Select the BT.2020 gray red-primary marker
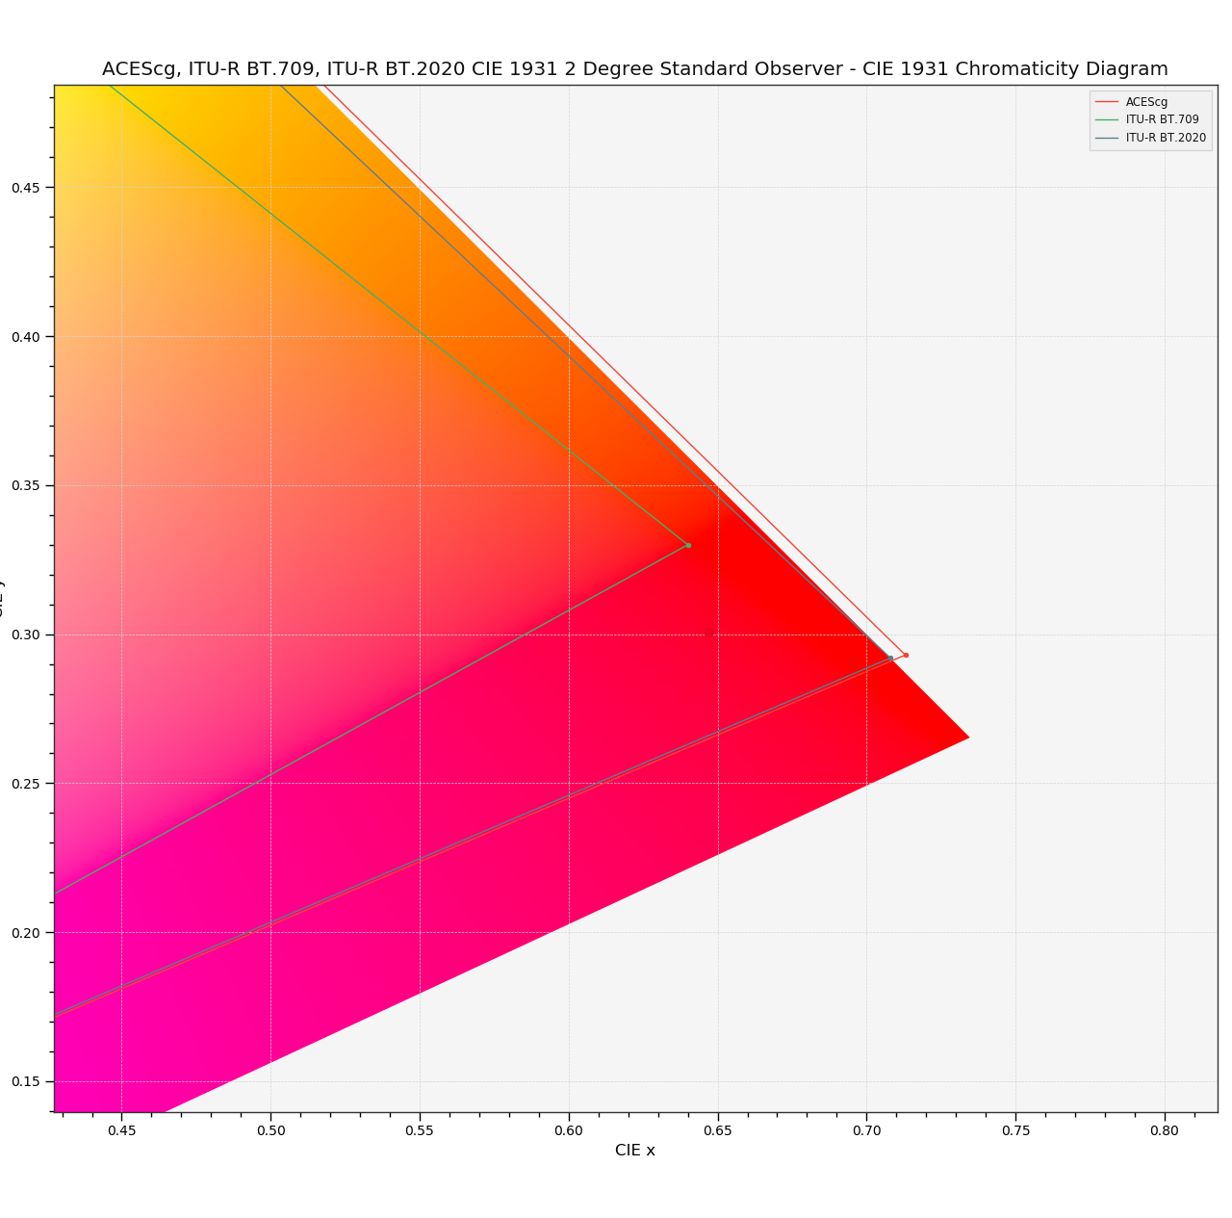This screenshot has width=1232, height=1218. click(891, 658)
